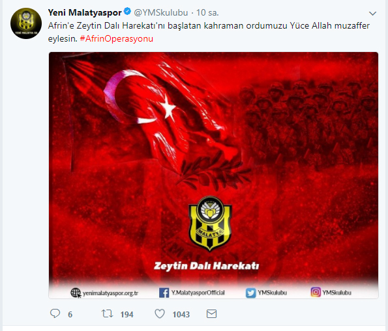
Task: Click the Facebook logo in image footer
Action: tap(164, 293)
